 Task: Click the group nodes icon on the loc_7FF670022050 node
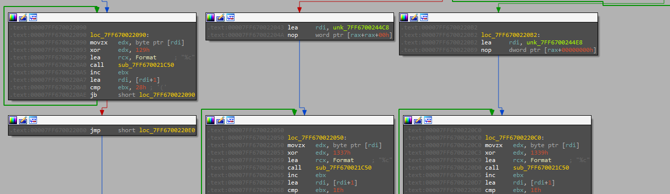(230, 120)
